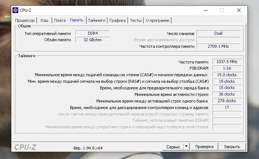Click the Частота памяти label
The height and width of the screenshot is (159, 259).
194,62
